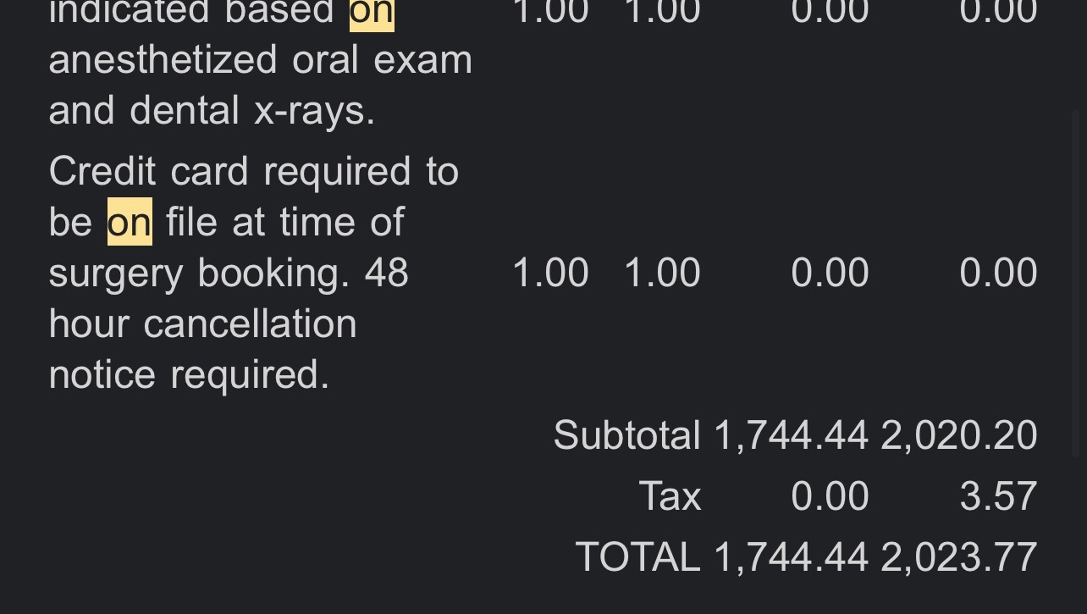Select the 2,023.77 total amount
The height and width of the screenshot is (614, 1087).
958,557
